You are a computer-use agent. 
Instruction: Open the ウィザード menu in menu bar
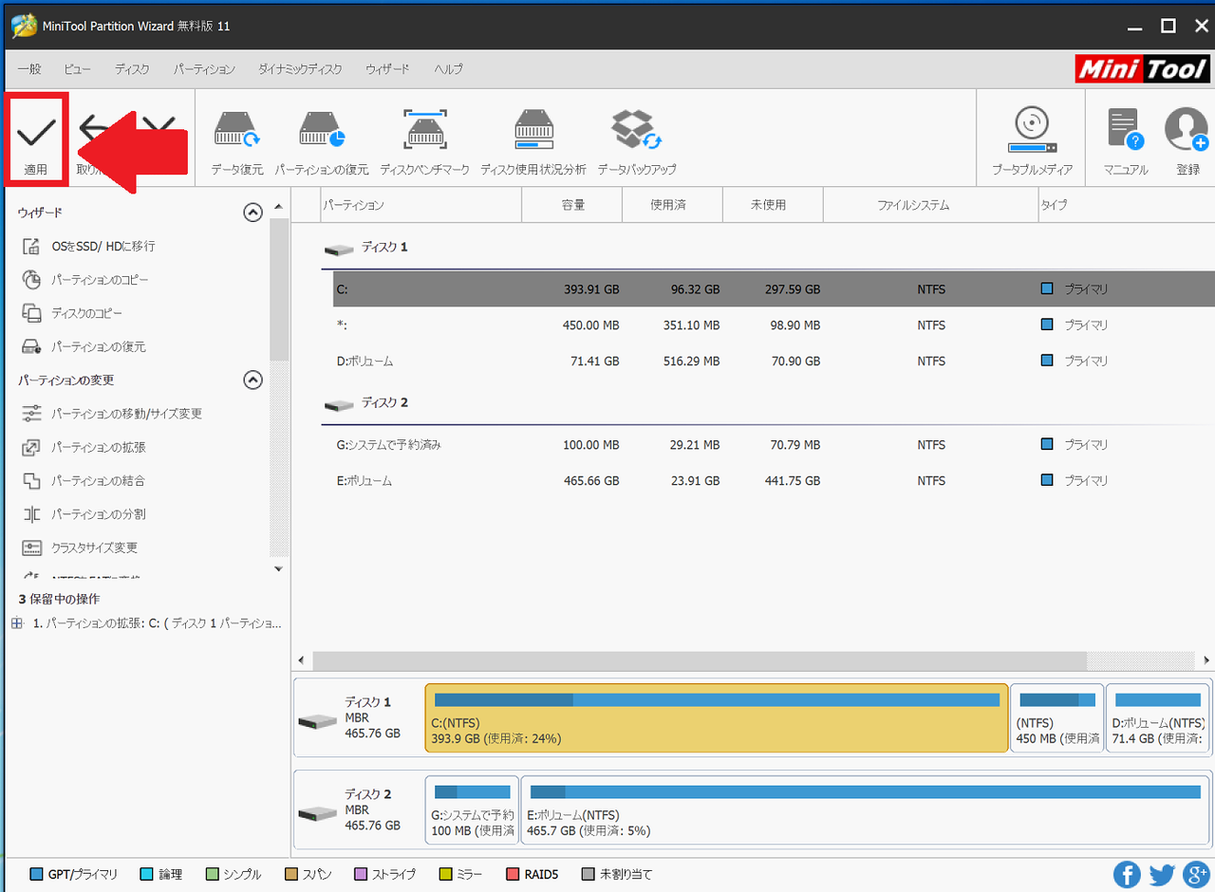pos(387,69)
